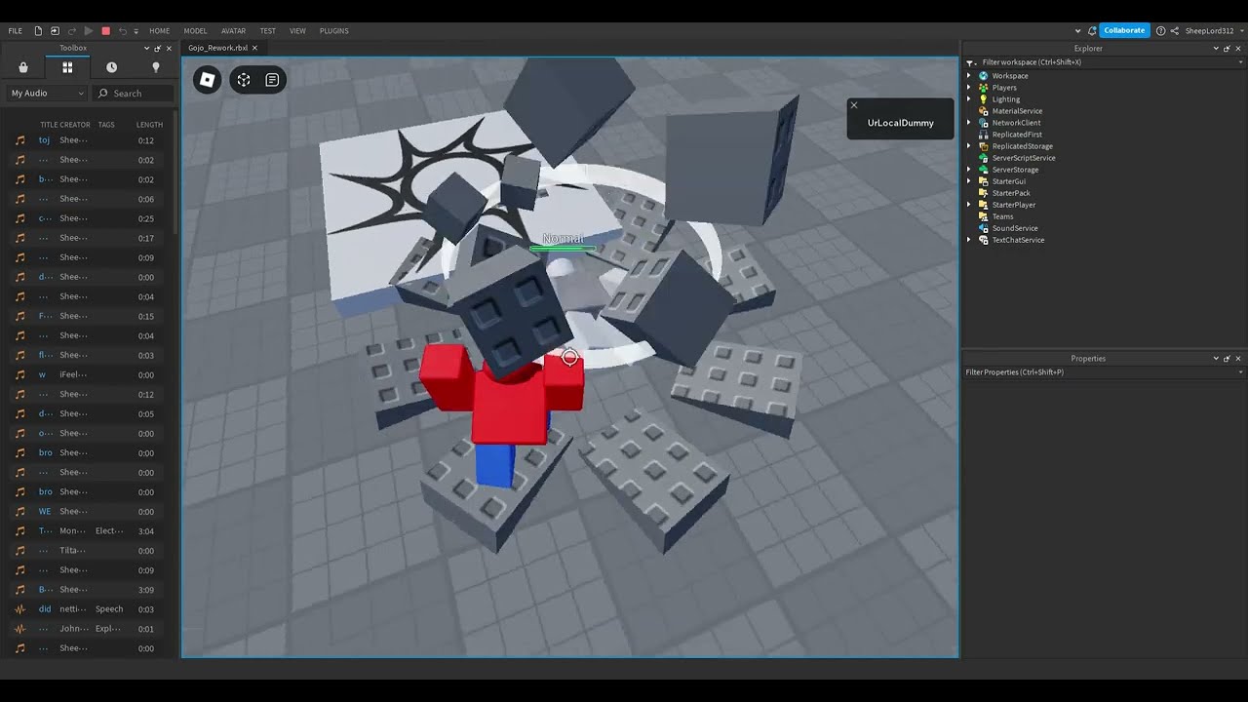Viewport: 1248px width, 702px height.
Task: Click the UrLocalDummy label
Action: tap(901, 123)
